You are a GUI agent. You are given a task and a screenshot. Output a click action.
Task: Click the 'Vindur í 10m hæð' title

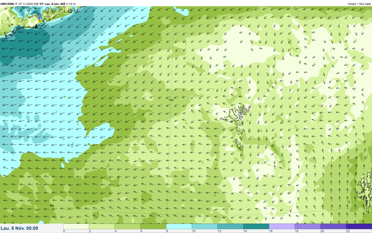click(359, 4)
